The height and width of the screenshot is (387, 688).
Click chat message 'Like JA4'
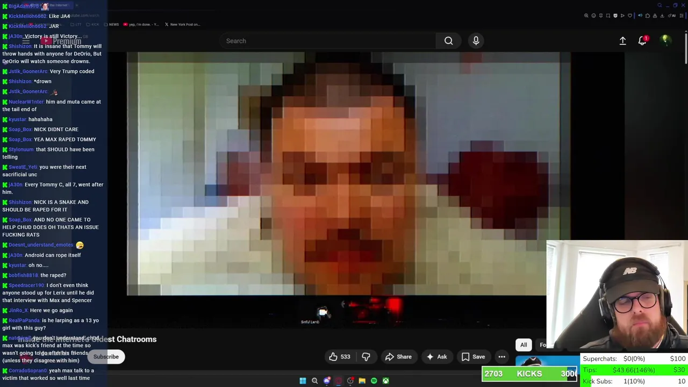point(59,16)
